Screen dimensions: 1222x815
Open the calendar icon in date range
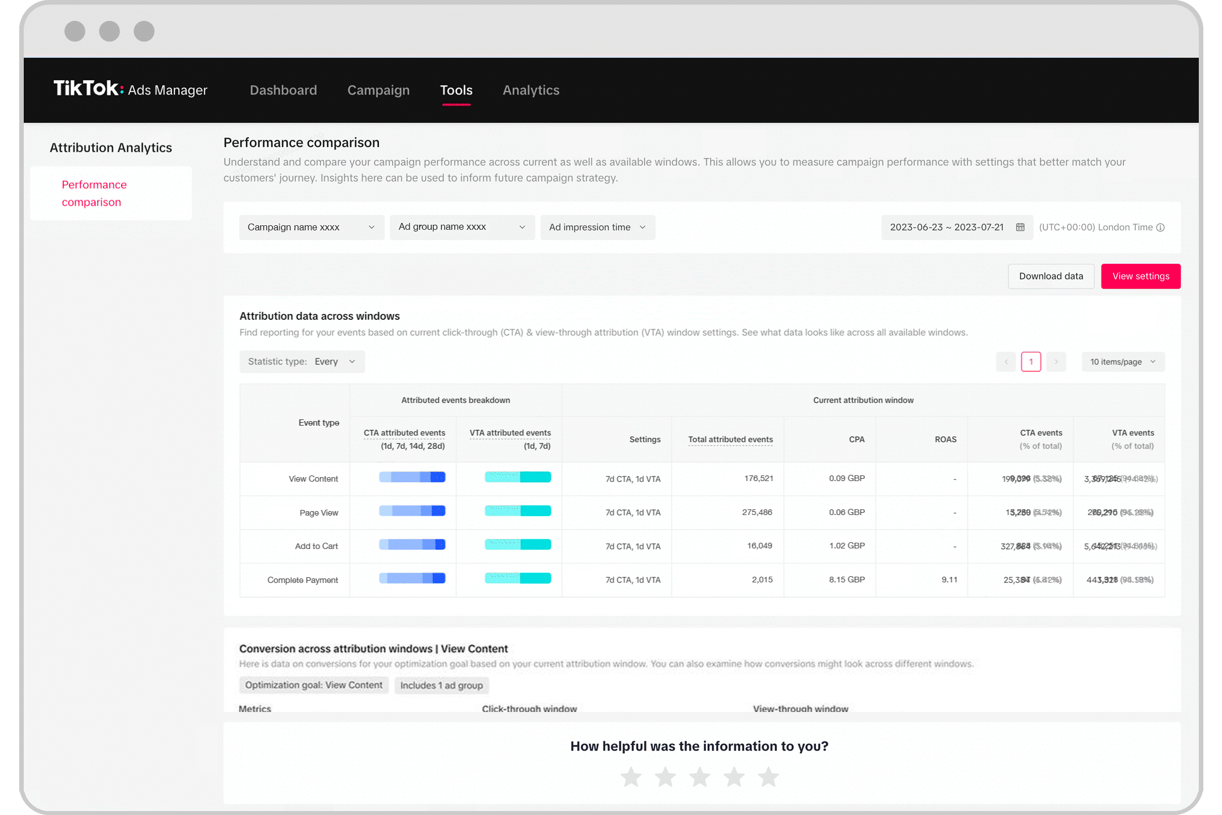pyautogui.click(x=1020, y=227)
